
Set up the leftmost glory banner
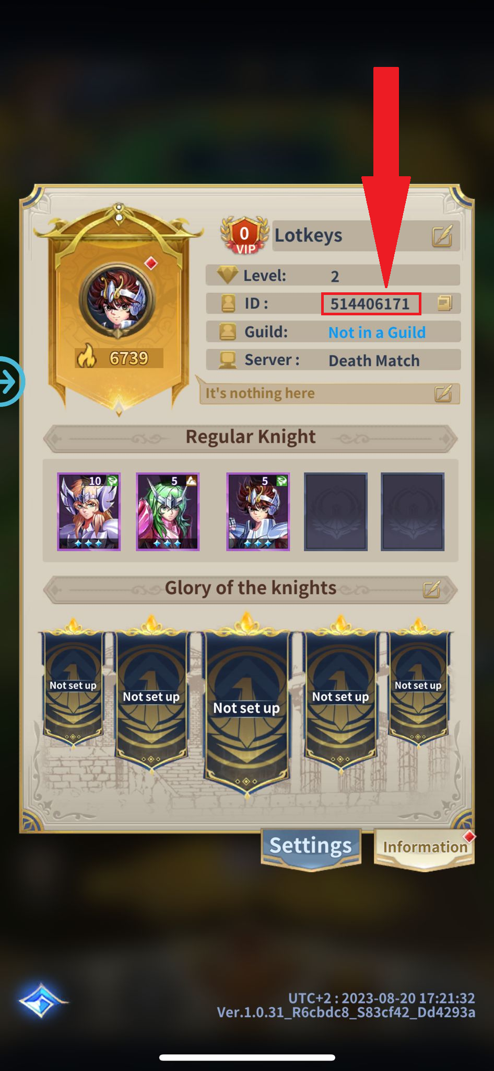click(73, 684)
